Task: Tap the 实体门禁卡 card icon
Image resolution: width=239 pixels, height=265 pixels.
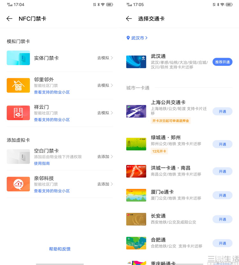Action: point(18,58)
